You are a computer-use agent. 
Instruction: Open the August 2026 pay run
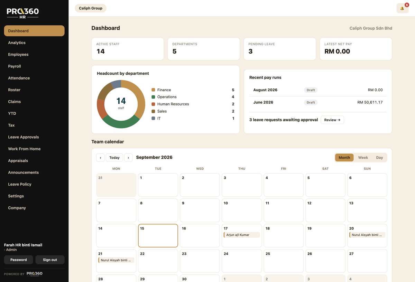[x=318, y=90]
